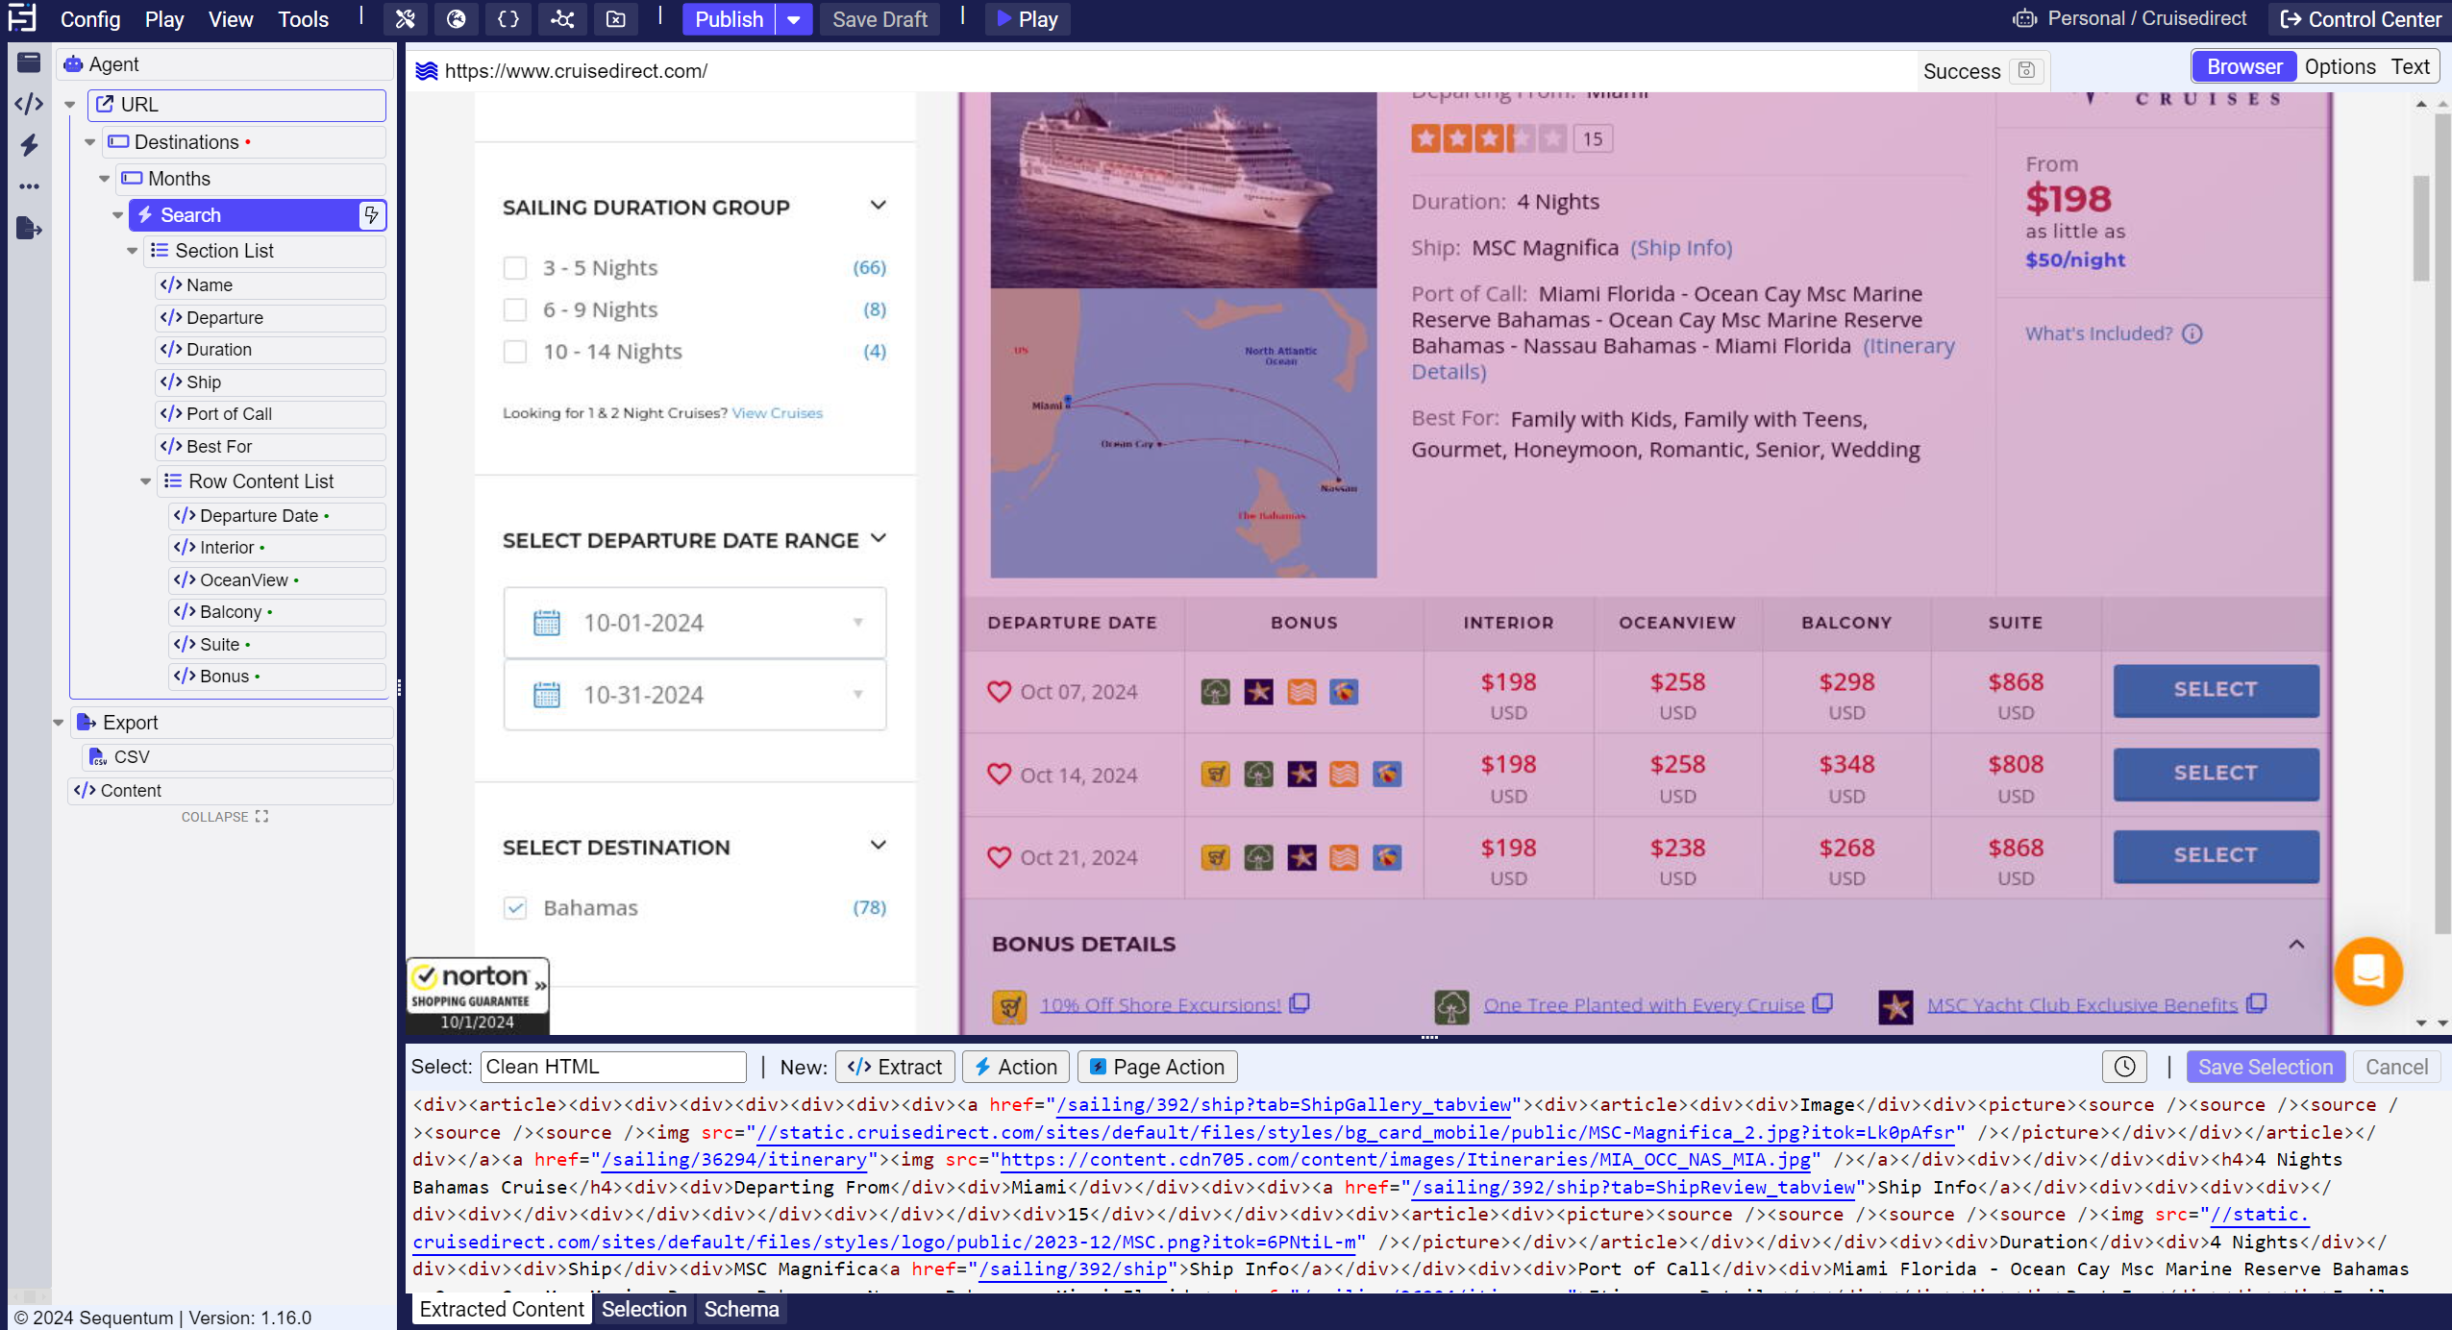
Task: Click the heart icon for Oct 14, 2024
Action: click(999, 775)
